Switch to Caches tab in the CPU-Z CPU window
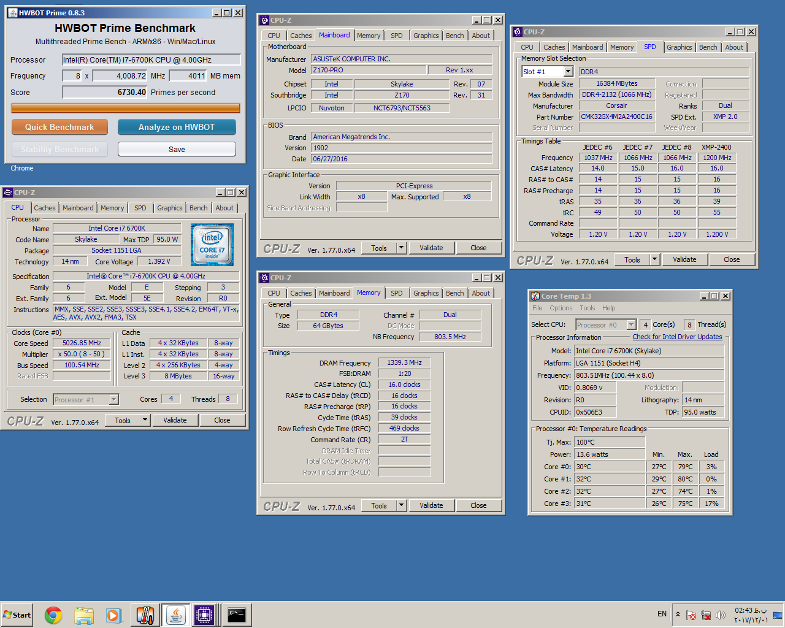Image resolution: width=785 pixels, height=628 pixels. coord(45,208)
